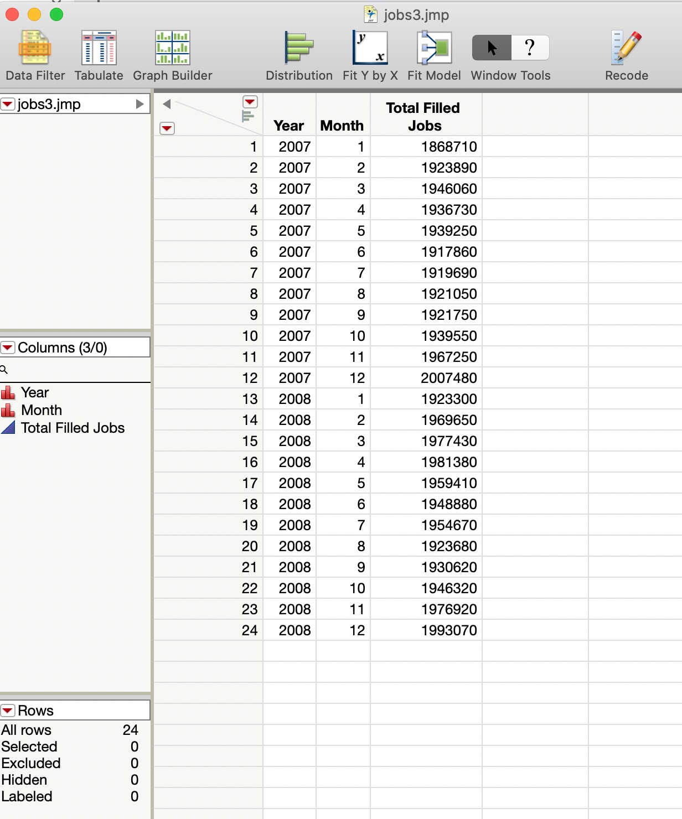682x819 pixels.
Task: Click the Month column nominal icon
Action: [8, 410]
